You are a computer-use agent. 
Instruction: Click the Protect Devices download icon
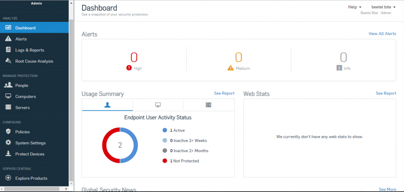click(8, 154)
